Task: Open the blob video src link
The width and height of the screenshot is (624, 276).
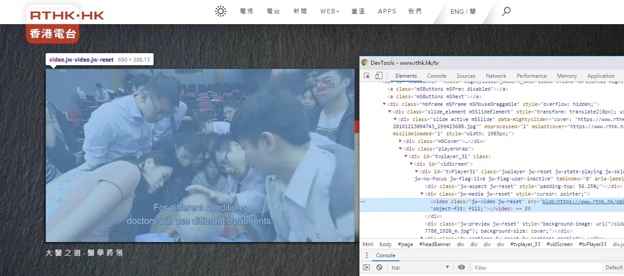Action: 582,201
